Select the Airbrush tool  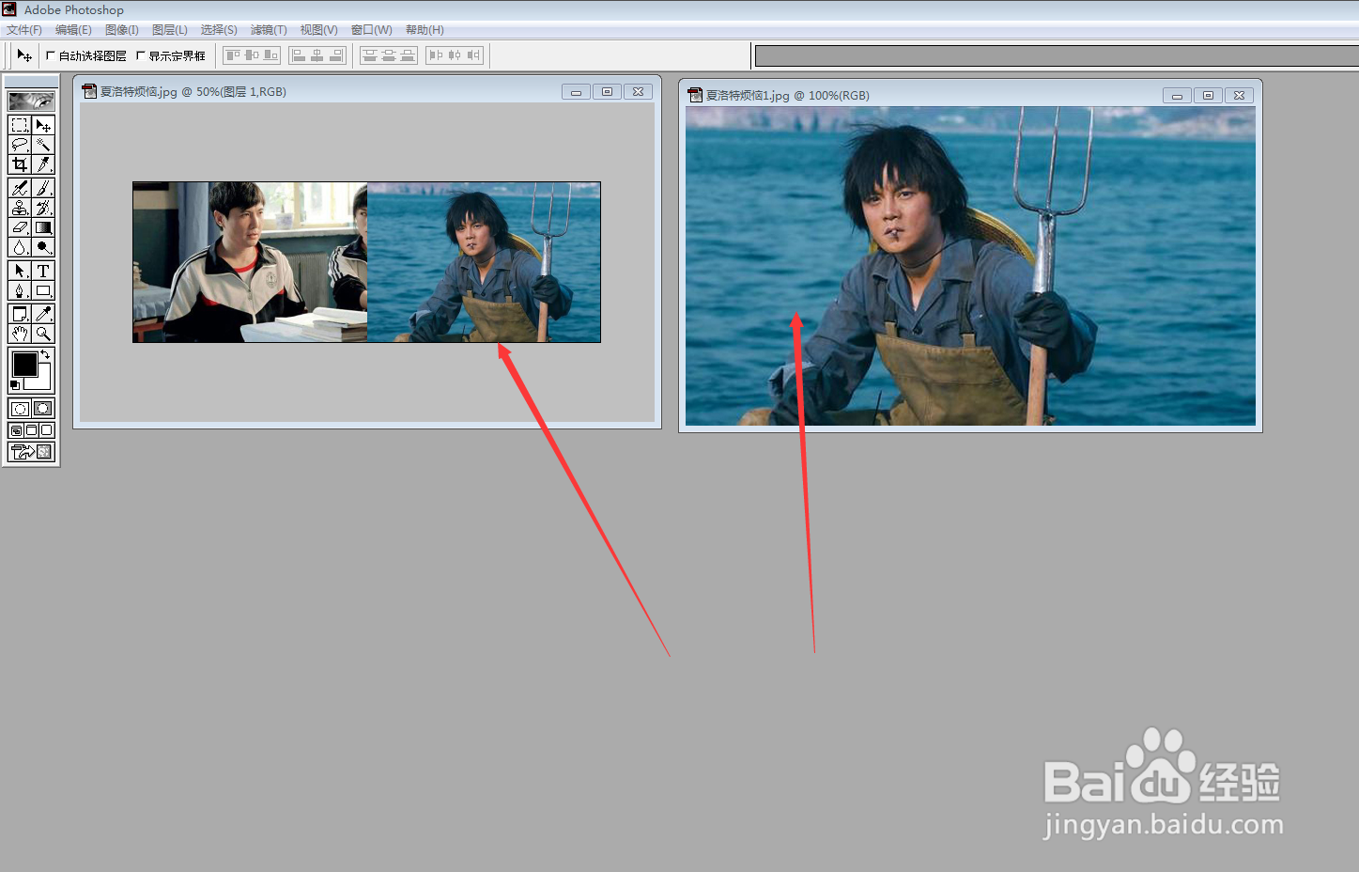(x=20, y=188)
